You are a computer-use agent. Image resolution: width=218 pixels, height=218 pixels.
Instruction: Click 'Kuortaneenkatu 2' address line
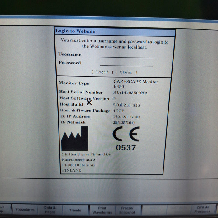78,160
